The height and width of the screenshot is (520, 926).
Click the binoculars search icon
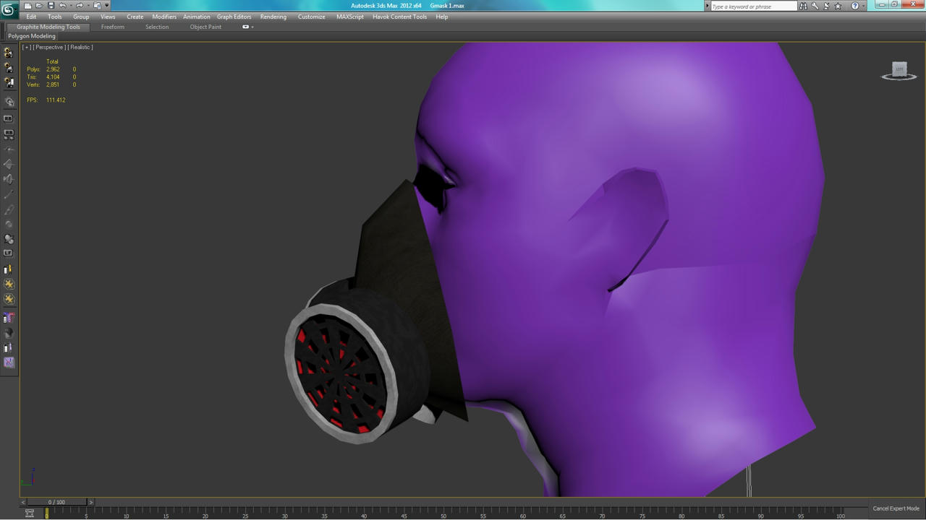[x=803, y=6]
